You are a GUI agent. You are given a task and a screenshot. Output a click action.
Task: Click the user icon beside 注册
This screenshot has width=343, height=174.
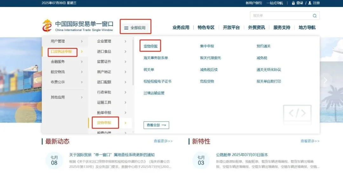click(x=310, y=3)
